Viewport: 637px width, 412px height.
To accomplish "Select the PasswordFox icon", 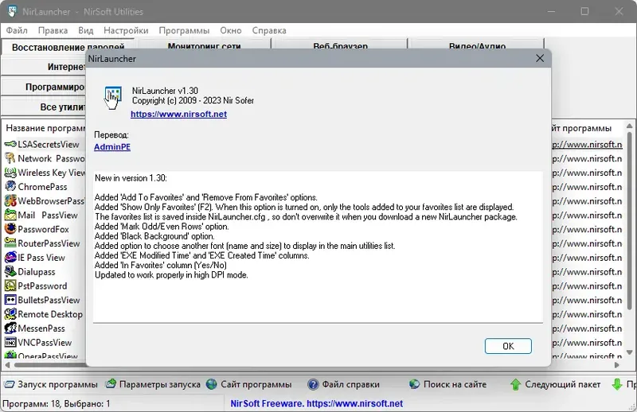I will point(10,229).
